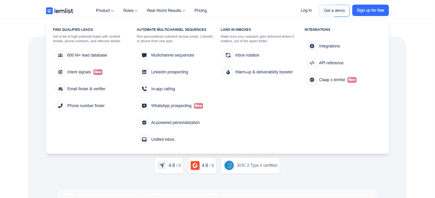Click the Get a demo button

334,11
